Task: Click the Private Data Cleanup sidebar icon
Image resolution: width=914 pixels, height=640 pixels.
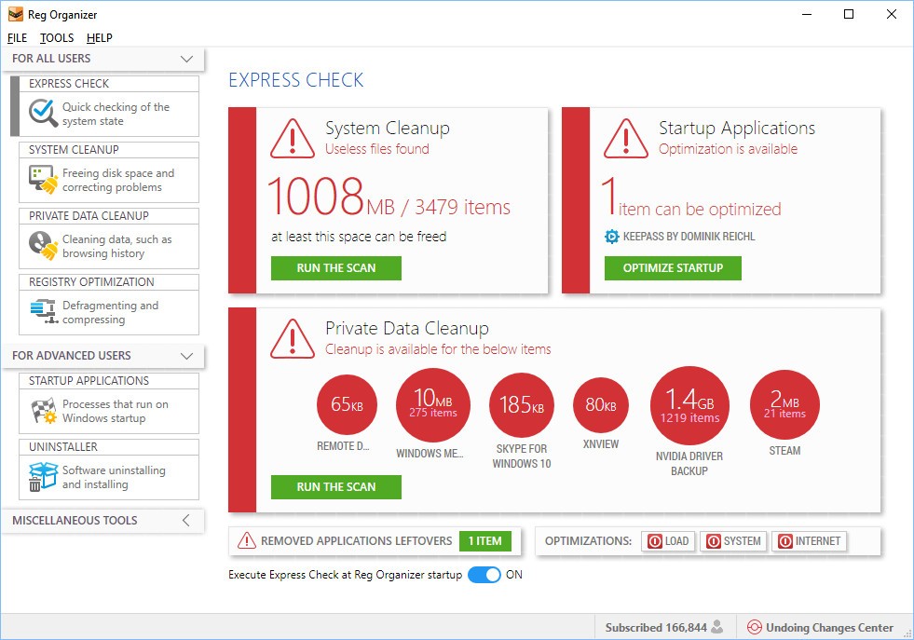Action: 43,246
